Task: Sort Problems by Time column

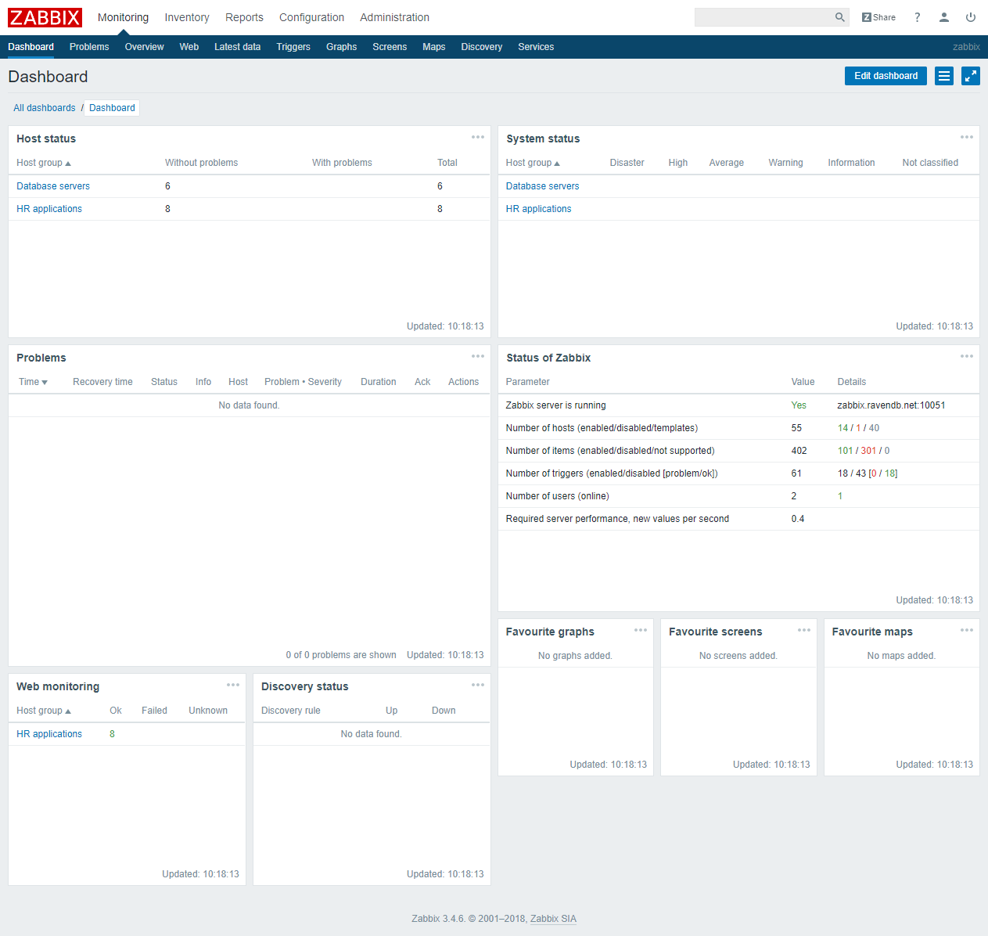Action: (33, 382)
